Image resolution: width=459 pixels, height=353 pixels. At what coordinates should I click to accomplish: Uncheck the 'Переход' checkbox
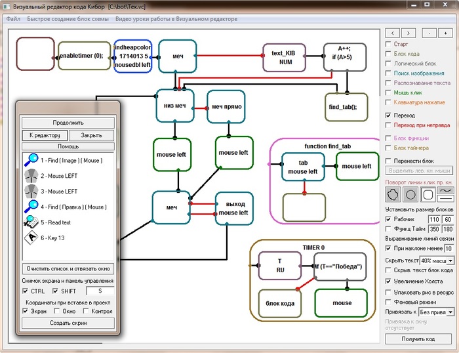click(x=389, y=115)
